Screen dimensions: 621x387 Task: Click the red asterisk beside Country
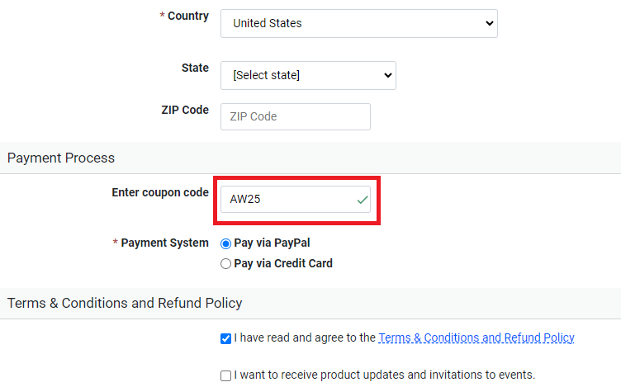[162, 17]
